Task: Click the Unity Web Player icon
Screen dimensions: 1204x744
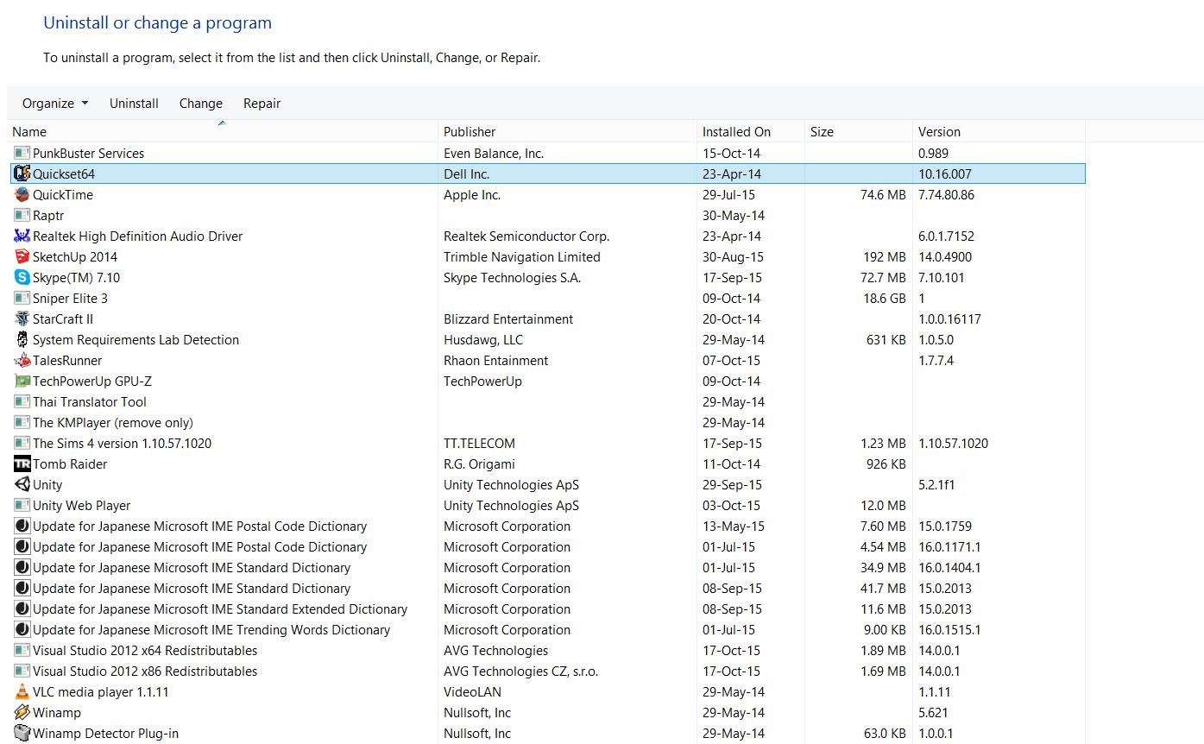Action: pos(22,505)
